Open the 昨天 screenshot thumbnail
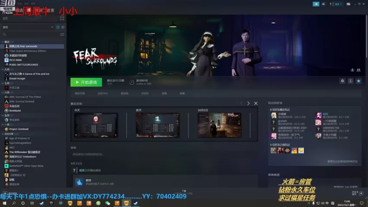This screenshot has height=207, width=368. (x=157, y=125)
